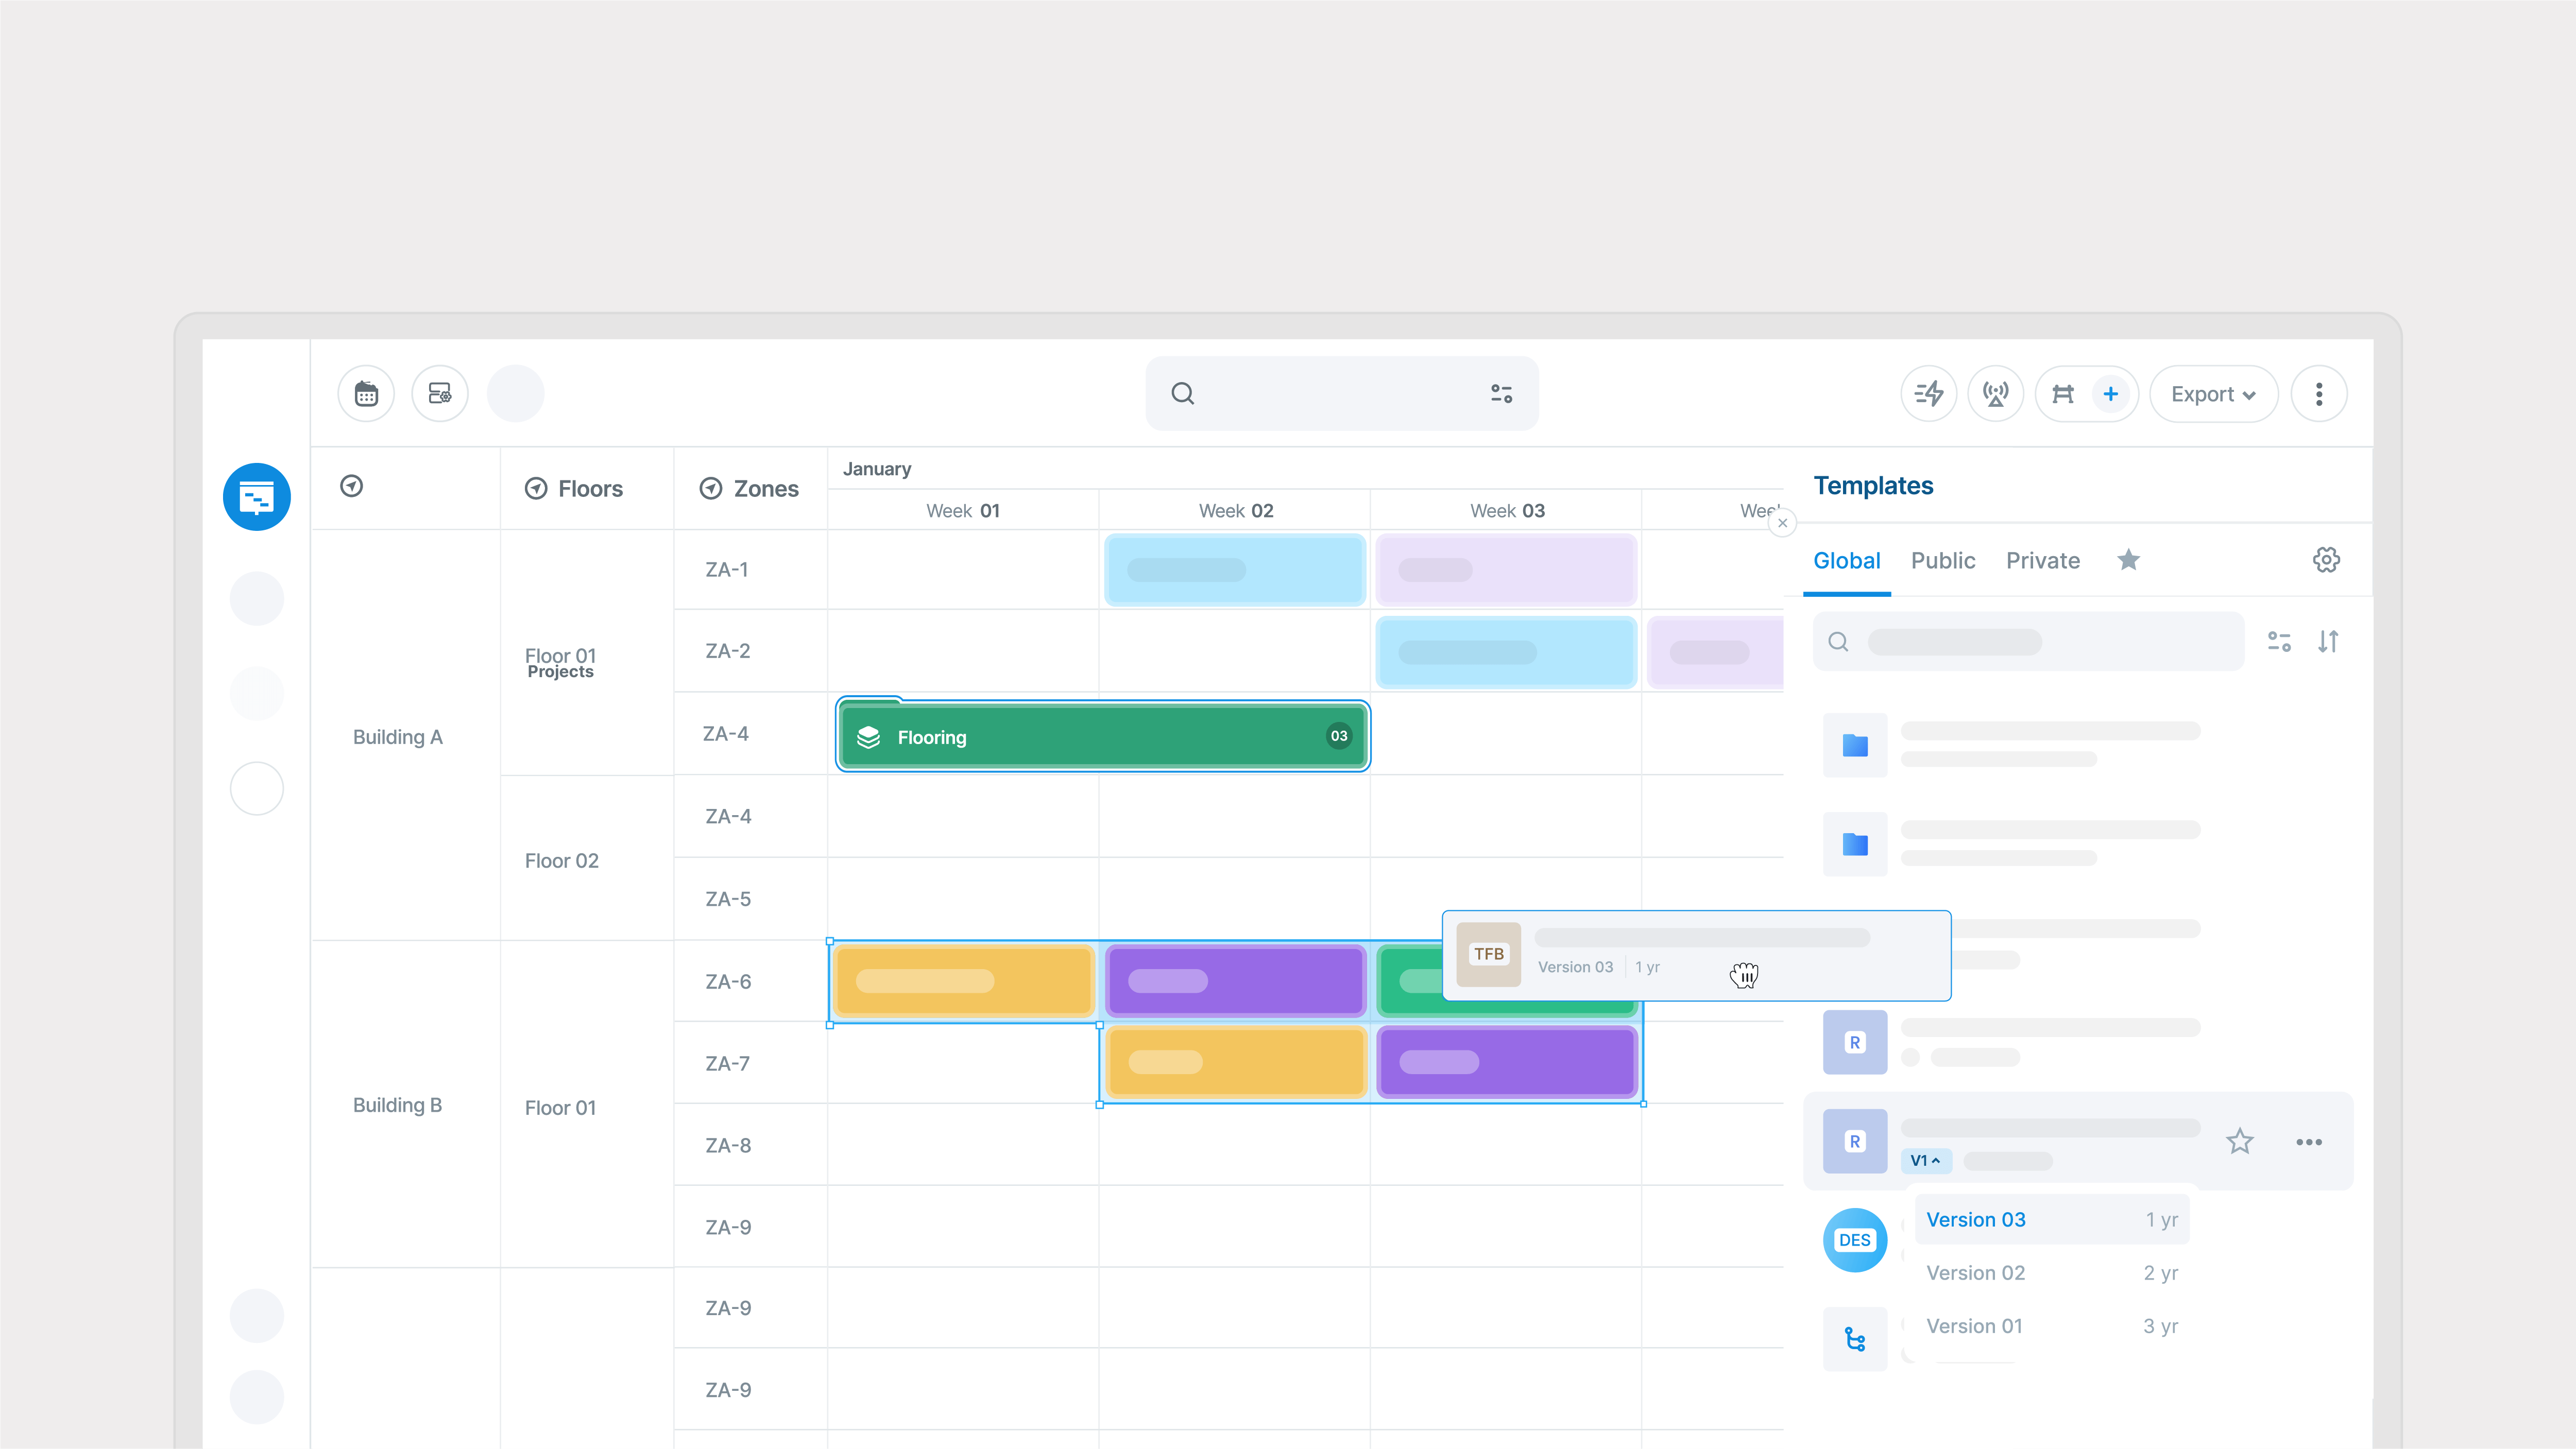Open the Templates settings gear

click(x=2327, y=560)
